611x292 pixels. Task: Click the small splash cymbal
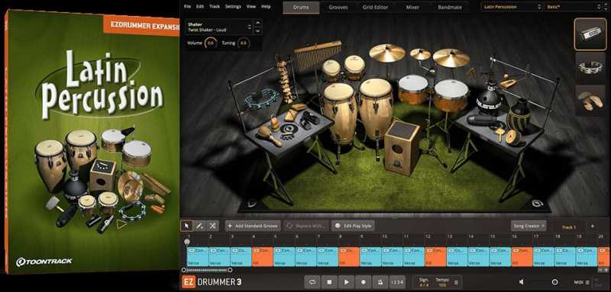coord(421,53)
